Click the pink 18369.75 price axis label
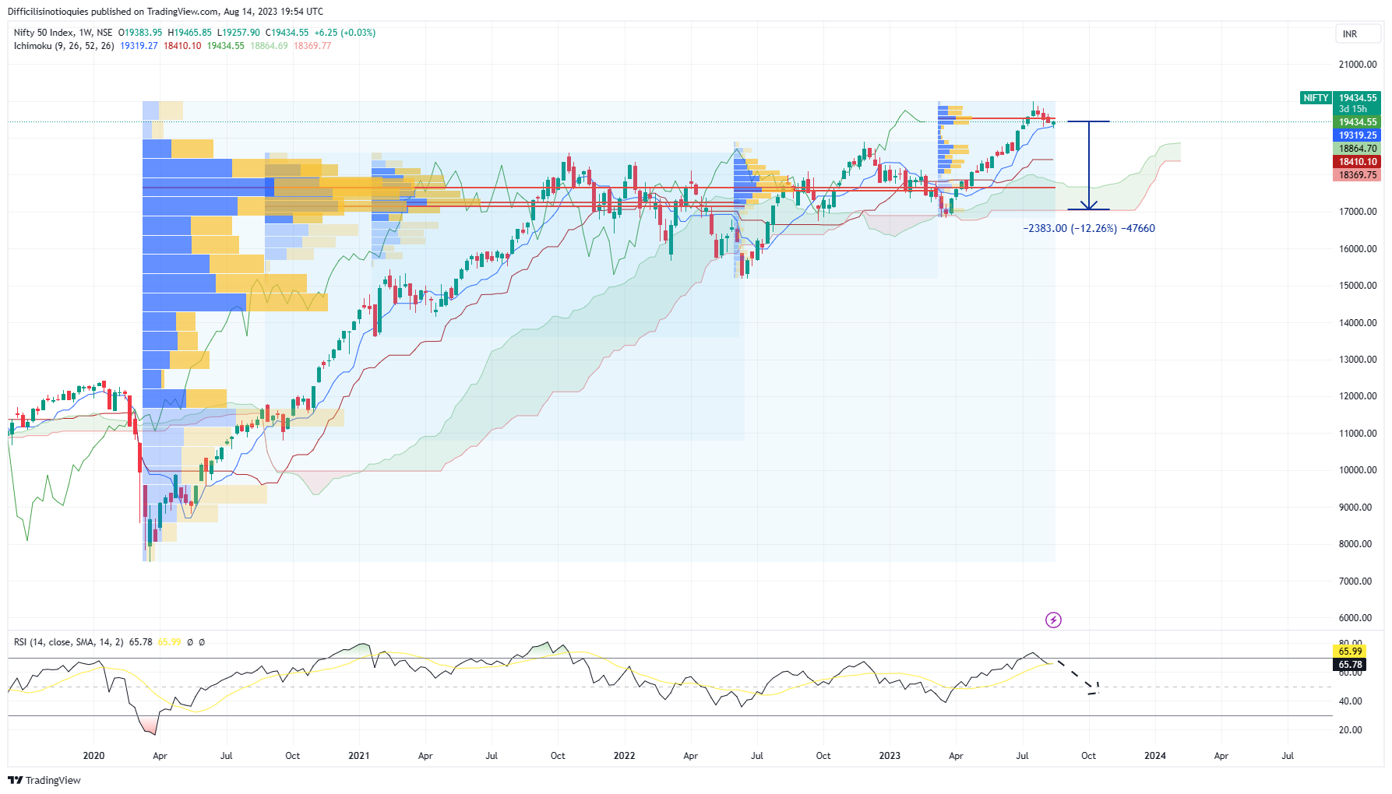Screen dimensions: 1392x794 point(1358,175)
